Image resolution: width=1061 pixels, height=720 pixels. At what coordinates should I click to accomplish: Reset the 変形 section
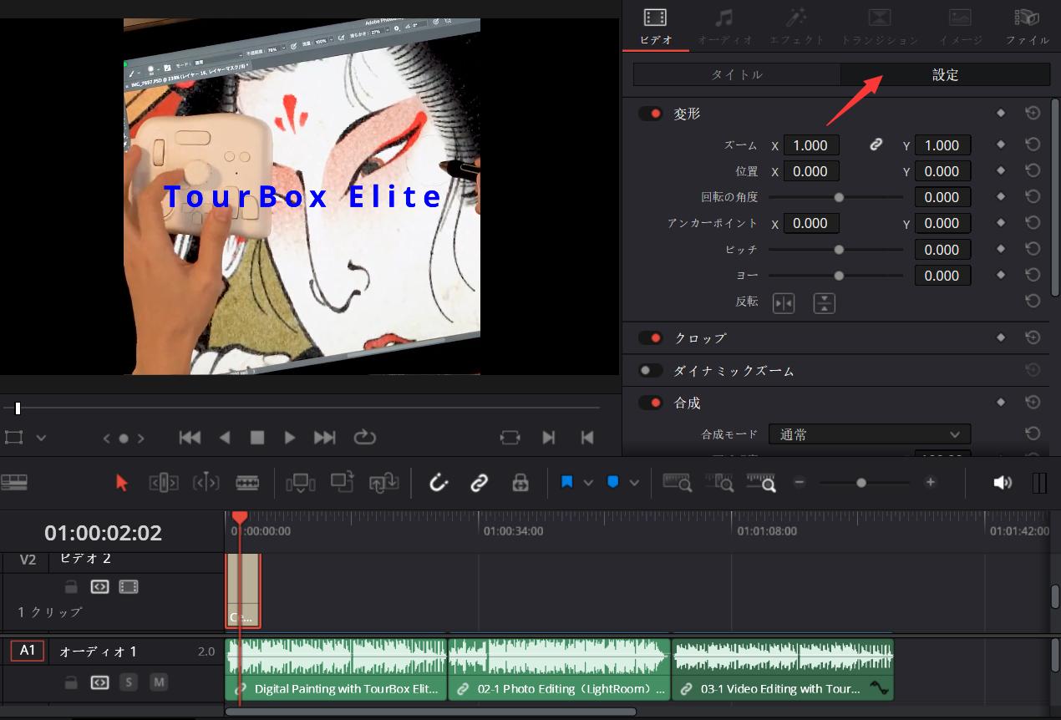click(x=1033, y=114)
